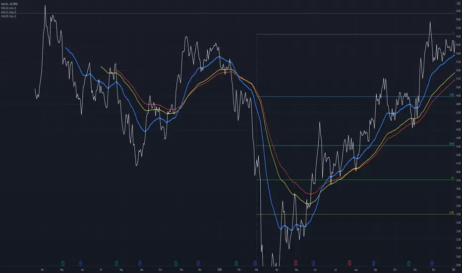Select the 0.382 Fibonacci level label
This screenshot has width=462, height=273.
coord(452,212)
